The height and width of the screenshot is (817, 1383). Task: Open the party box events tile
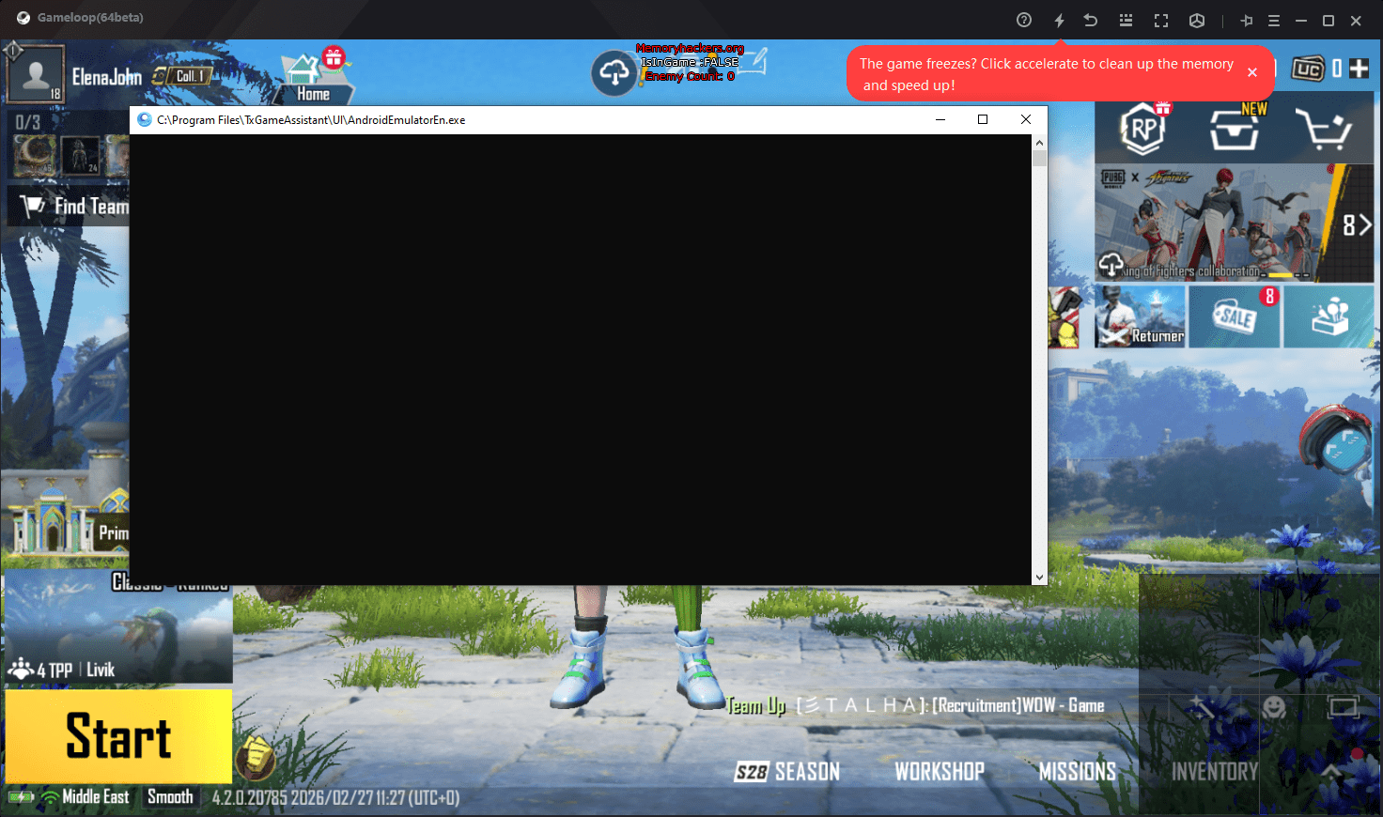[1329, 317]
